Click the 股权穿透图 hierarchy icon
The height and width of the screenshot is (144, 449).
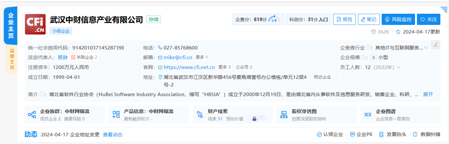click(284, 114)
